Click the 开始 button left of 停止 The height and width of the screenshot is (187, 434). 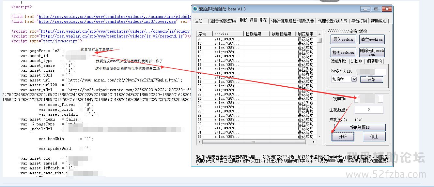coord(343,137)
